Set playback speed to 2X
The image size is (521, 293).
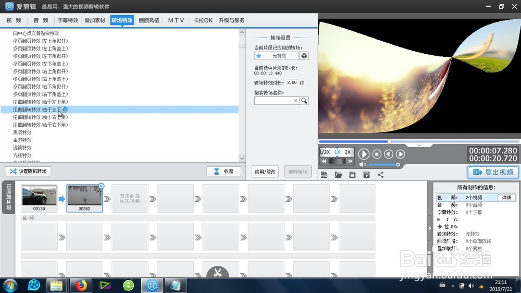(x=348, y=152)
